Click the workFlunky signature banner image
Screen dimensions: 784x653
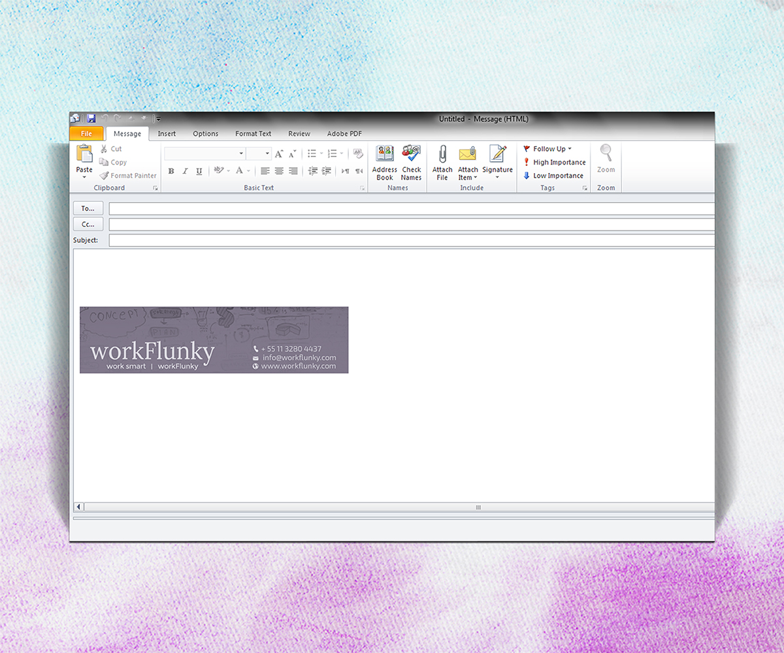pos(214,340)
